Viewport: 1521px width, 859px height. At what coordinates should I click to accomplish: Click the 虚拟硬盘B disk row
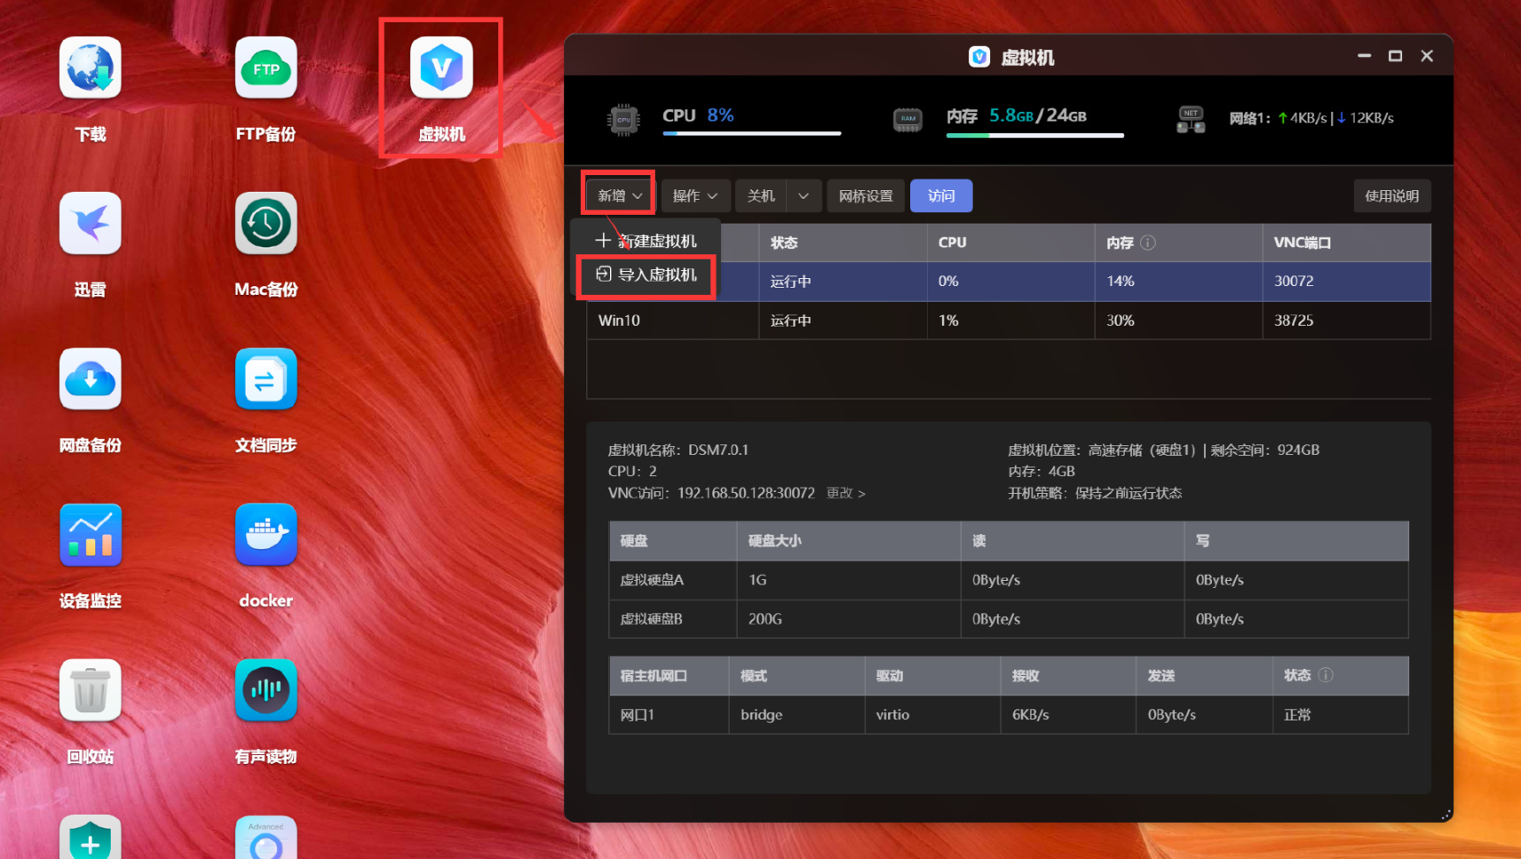pyautogui.click(x=1009, y=619)
